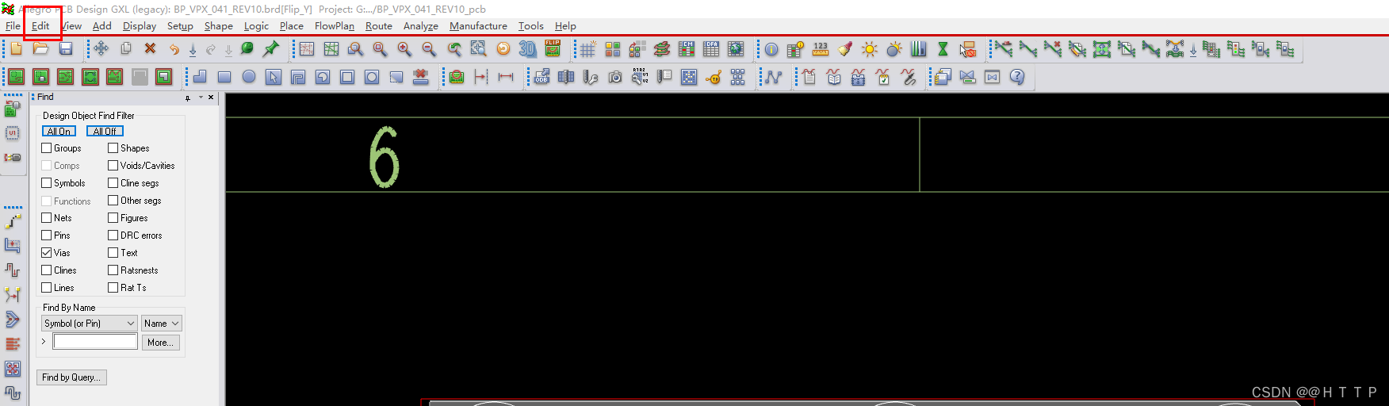
Task: Enable the Shapes checkbox
Action: pyautogui.click(x=113, y=148)
